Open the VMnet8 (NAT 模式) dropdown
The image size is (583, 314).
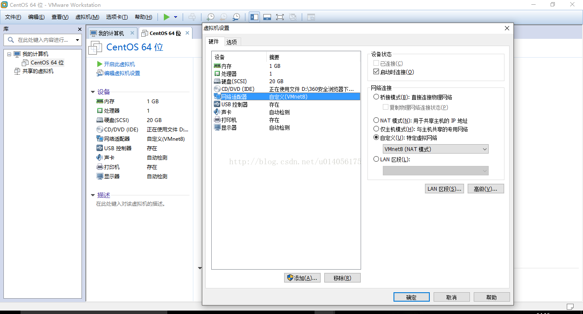tap(435, 149)
